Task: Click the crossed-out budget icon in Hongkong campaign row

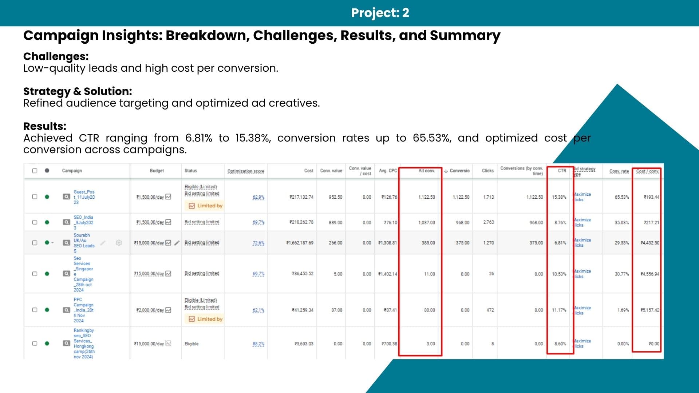Action: [x=168, y=344]
